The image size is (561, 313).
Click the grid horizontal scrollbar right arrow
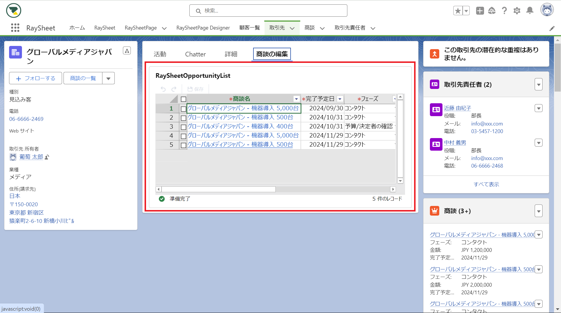point(393,189)
